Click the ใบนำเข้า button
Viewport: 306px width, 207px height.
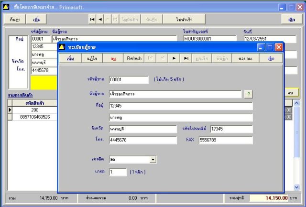click(x=184, y=19)
